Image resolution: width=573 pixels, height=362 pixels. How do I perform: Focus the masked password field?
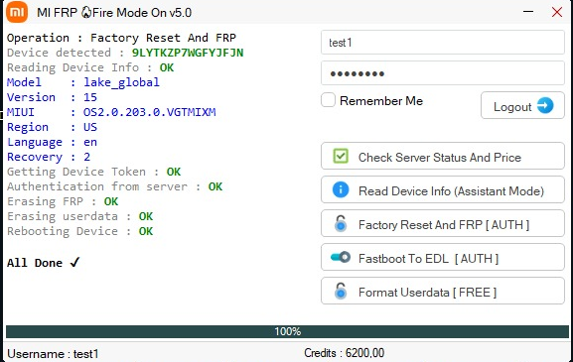[443, 73]
